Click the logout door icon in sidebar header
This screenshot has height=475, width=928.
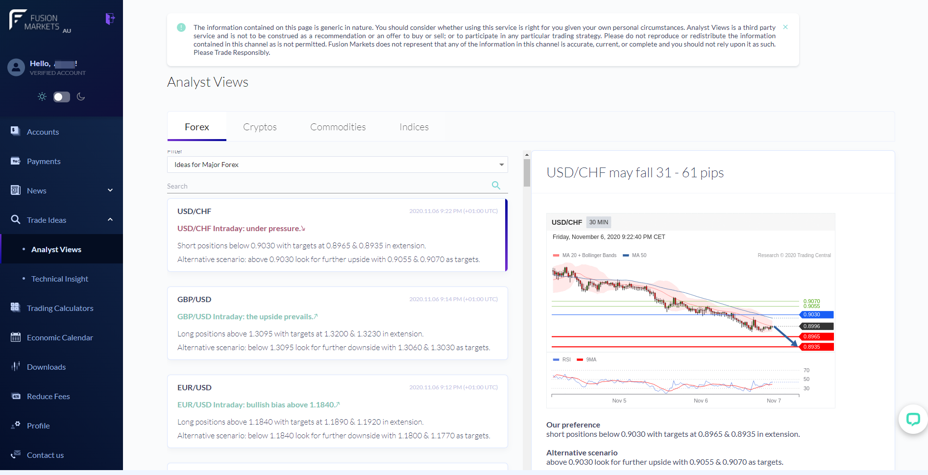pos(110,19)
